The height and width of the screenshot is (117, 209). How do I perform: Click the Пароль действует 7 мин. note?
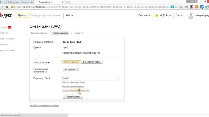(74, 83)
